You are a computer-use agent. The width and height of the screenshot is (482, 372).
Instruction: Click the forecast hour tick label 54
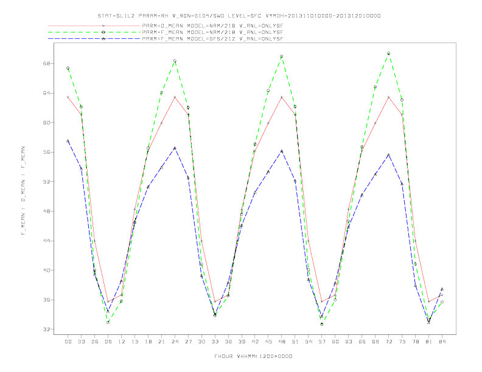(x=309, y=342)
